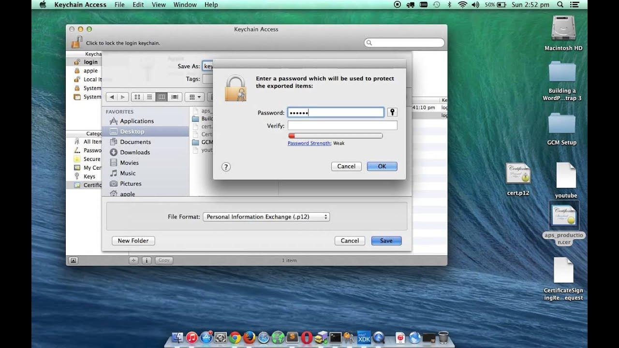Open the File menu
The image size is (619, 348).
click(119, 5)
